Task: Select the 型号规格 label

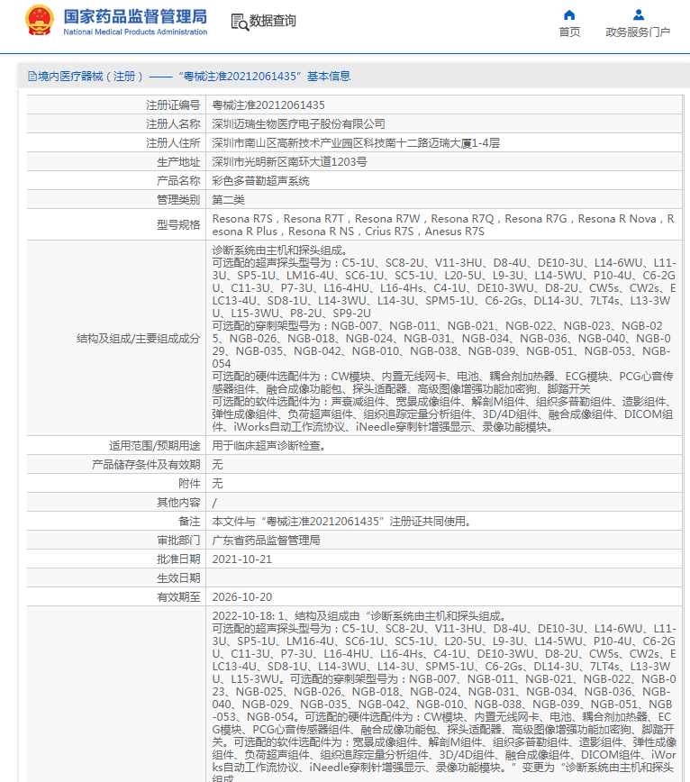Action: pyautogui.click(x=178, y=225)
